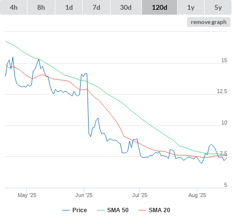Click the 12.5 y-axis value

222,91
